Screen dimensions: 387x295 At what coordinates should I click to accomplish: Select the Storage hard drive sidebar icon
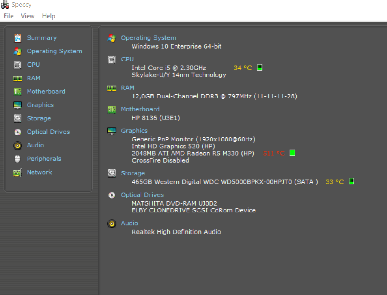click(18, 119)
